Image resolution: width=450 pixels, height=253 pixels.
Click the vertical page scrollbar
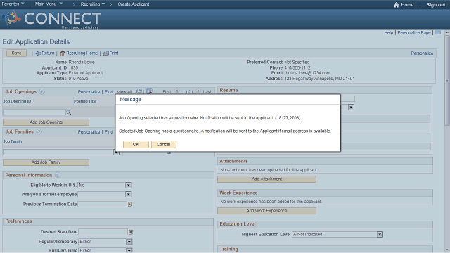click(x=447, y=141)
